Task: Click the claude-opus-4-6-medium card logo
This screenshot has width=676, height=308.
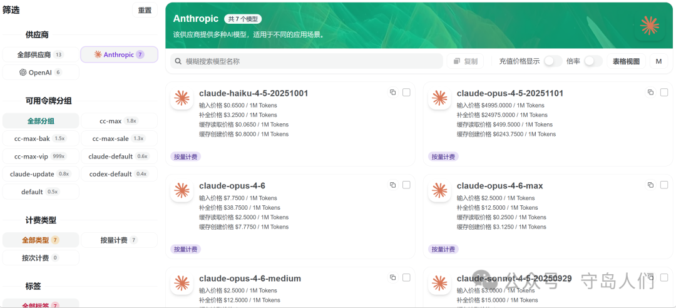Action: (182, 283)
